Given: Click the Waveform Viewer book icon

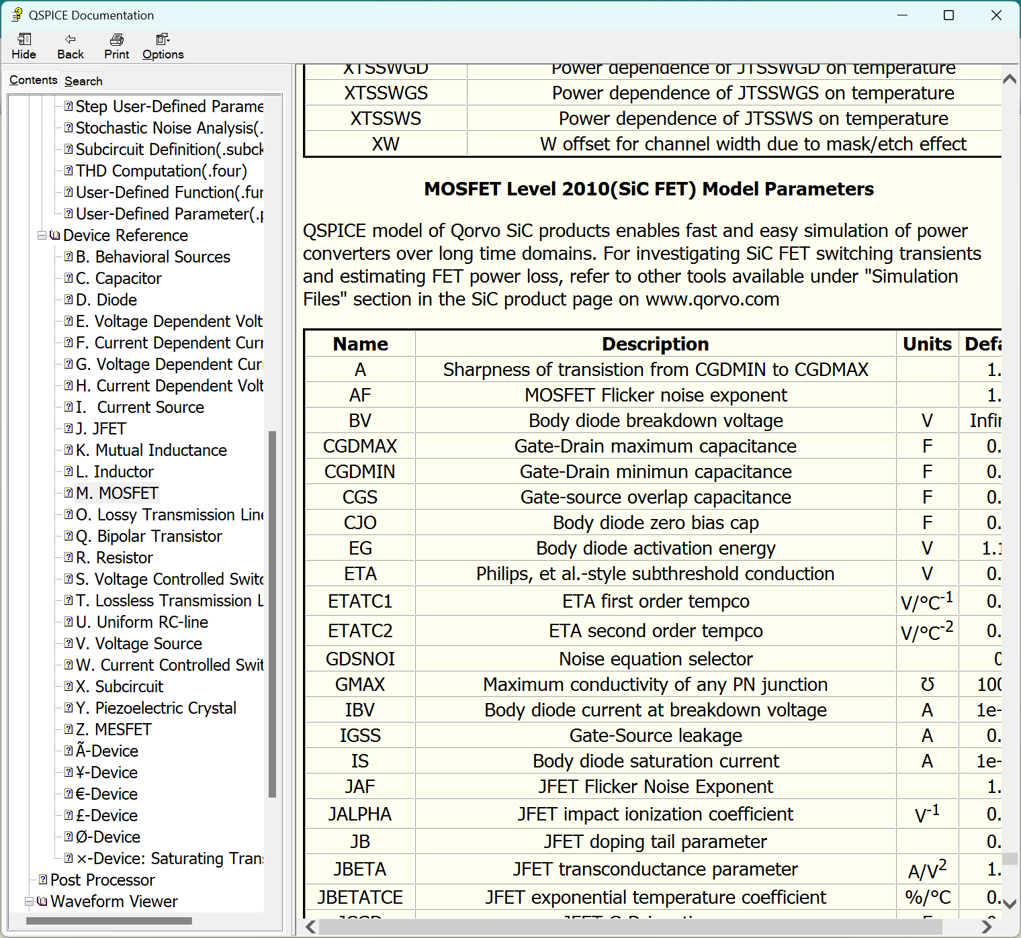Looking at the screenshot, I should [x=42, y=902].
